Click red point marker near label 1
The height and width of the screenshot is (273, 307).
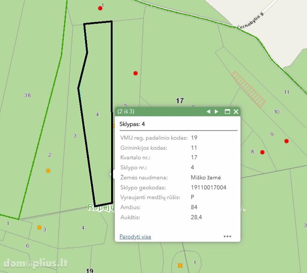(x=100, y=8)
